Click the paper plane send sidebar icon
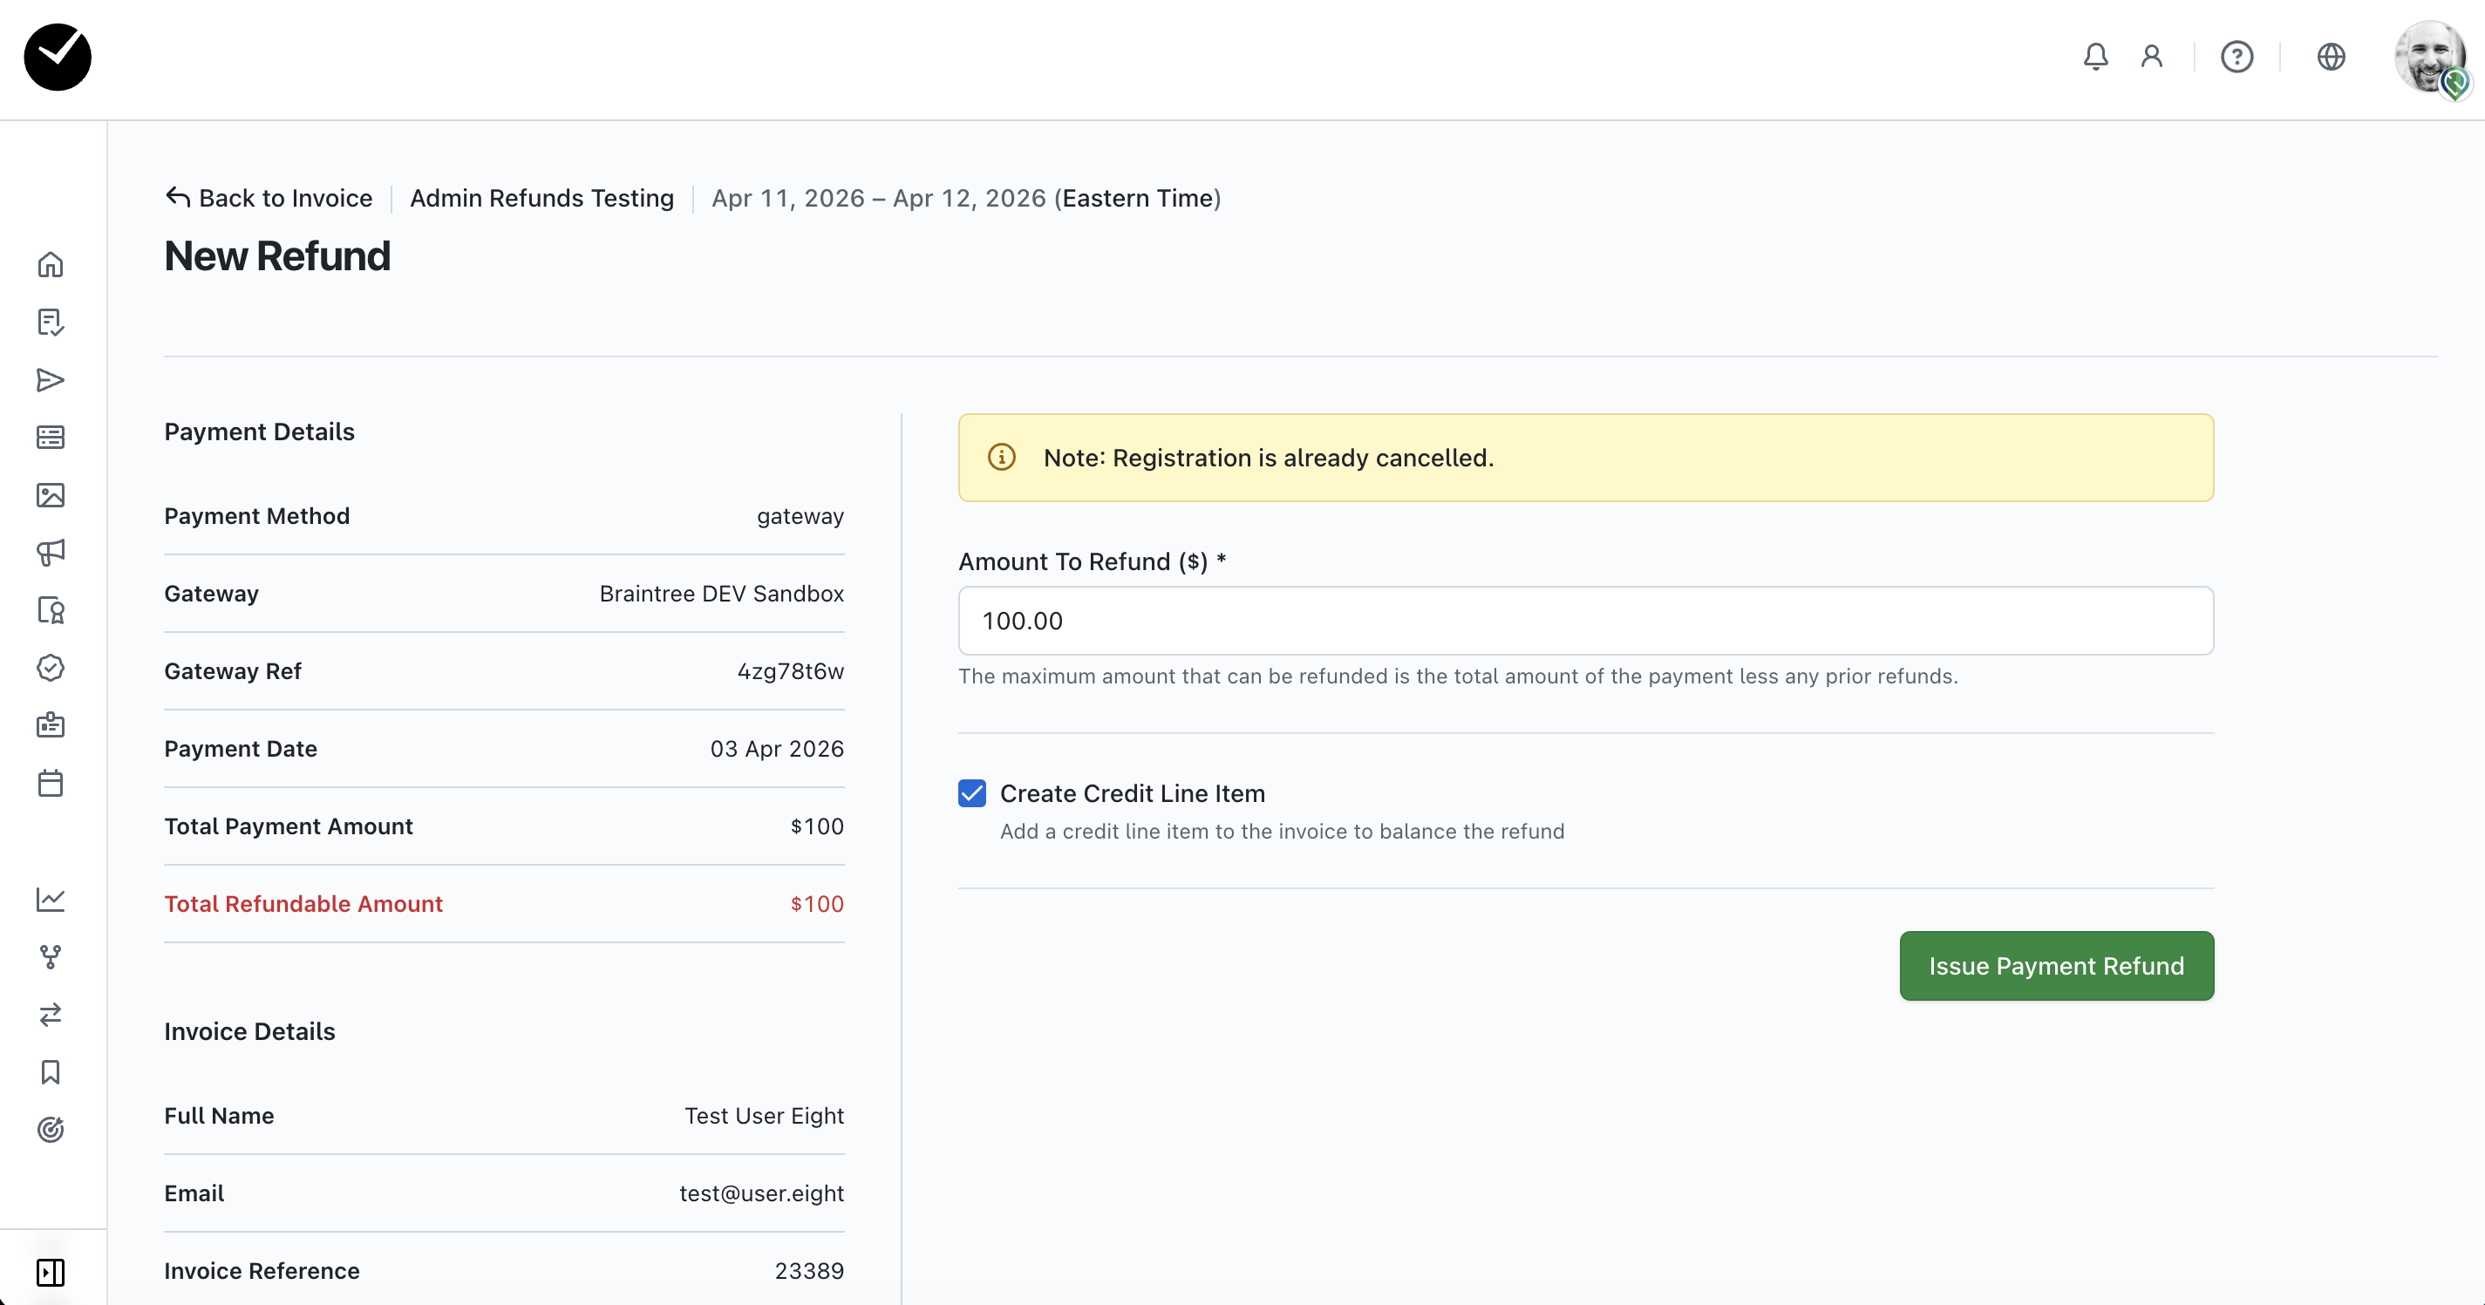The image size is (2485, 1305). click(51, 380)
